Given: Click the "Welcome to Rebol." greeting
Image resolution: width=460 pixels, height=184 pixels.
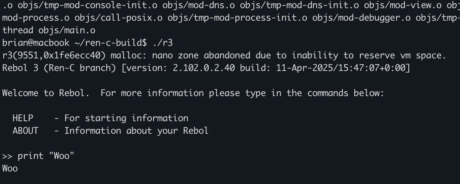Looking at the screenshot, I should (46, 93).
